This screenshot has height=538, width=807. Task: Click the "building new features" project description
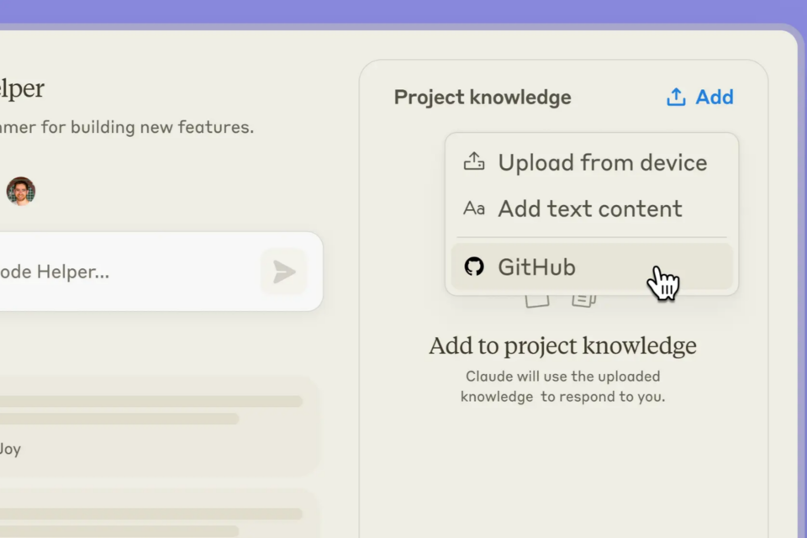(126, 128)
